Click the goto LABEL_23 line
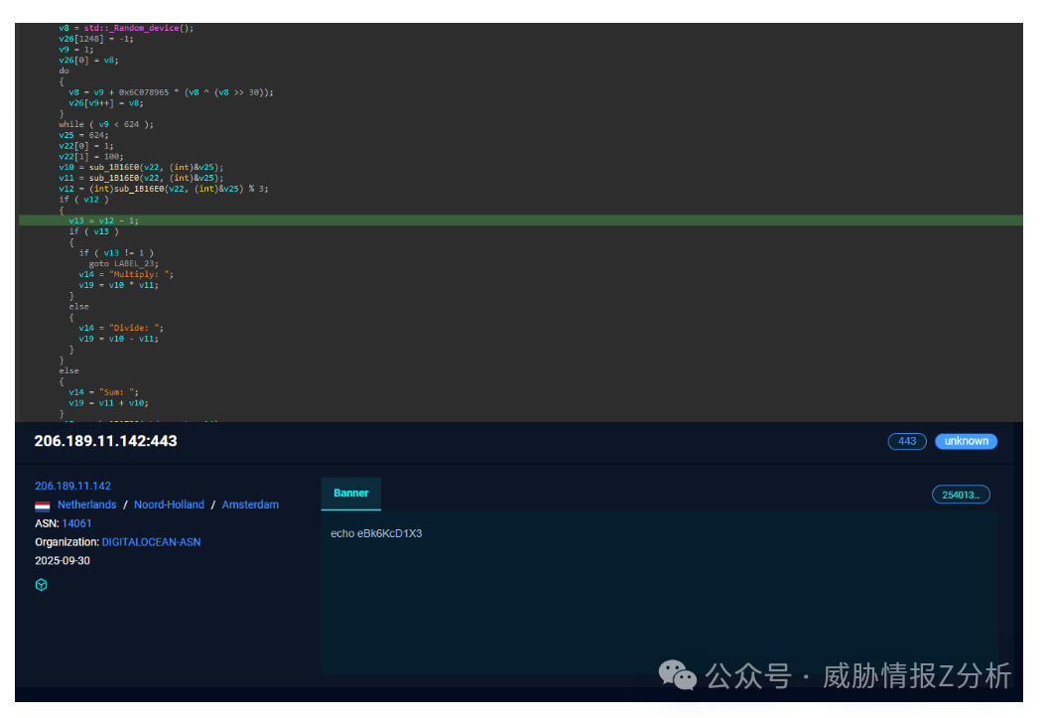The image size is (1045, 718). point(124,264)
